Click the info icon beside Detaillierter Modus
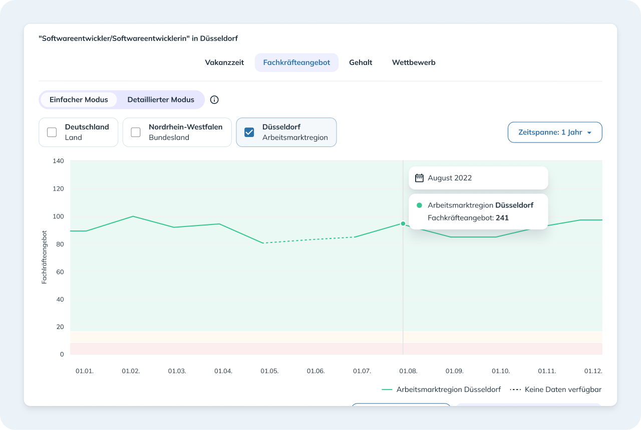 coord(214,99)
